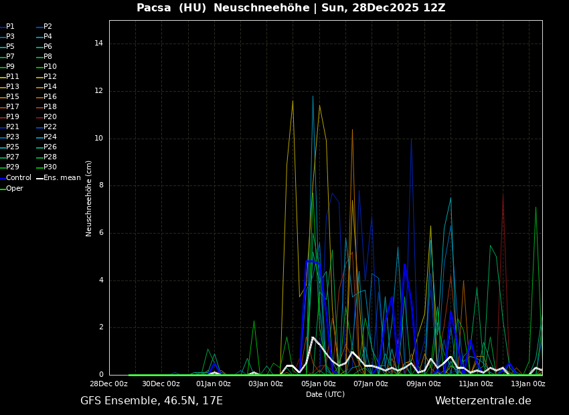Click the 13Jan 00z x-axis tick label
The height and width of the screenshot is (415, 569).
click(528, 384)
